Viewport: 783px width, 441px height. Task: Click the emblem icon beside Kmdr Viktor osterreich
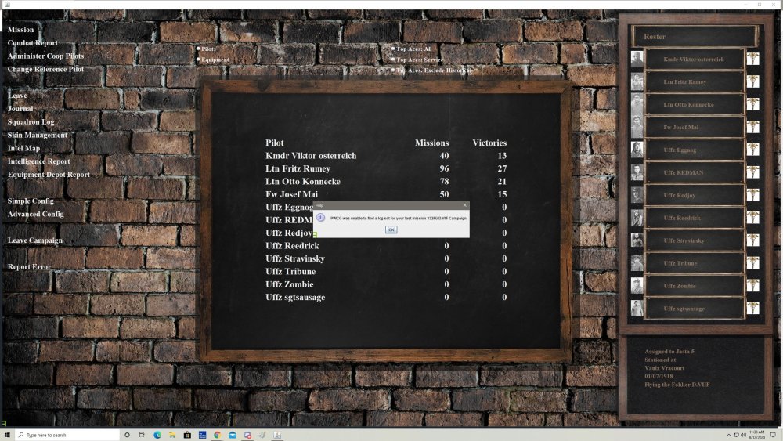point(753,59)
